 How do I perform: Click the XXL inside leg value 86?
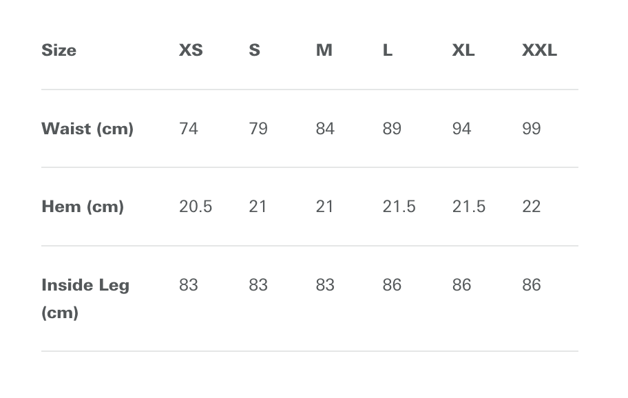[532, 285]
